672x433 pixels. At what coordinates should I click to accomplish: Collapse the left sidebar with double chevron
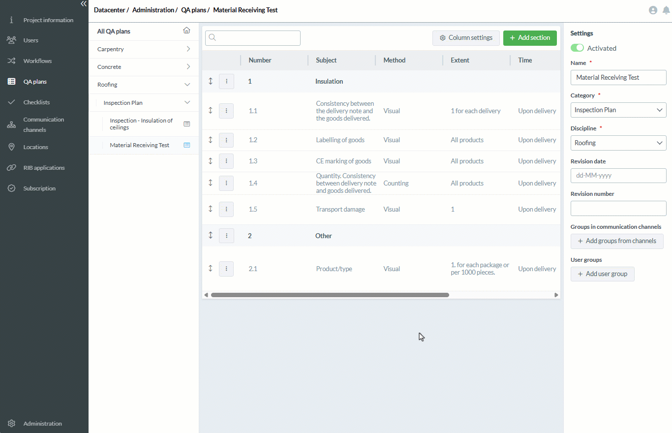point(83,4)
